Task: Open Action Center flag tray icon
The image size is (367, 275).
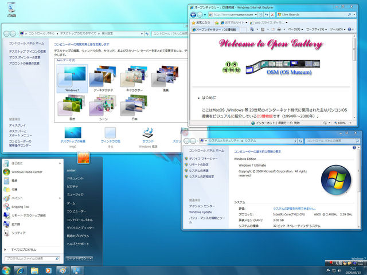Action: click(x=328, y=270)
